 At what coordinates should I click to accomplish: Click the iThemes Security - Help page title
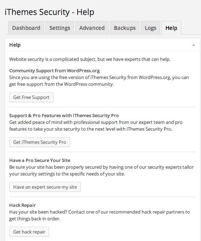tap(49, 12)
